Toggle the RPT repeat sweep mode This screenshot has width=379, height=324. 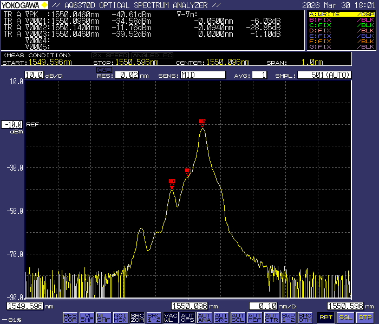click(x=325, y=318)
